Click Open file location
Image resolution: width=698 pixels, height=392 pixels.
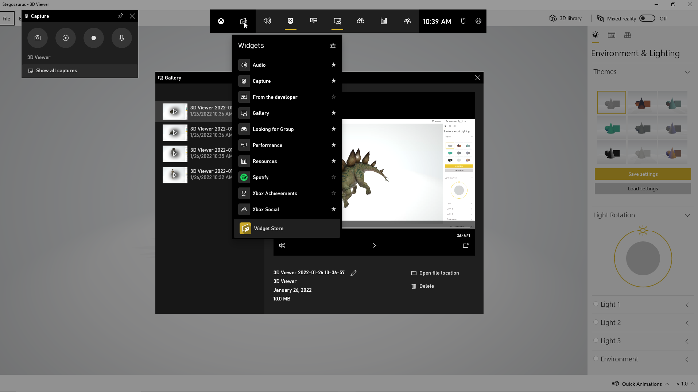click(435, 273)
